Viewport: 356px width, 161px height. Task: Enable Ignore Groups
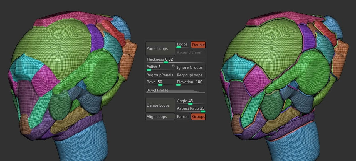[x=191, y=67]
